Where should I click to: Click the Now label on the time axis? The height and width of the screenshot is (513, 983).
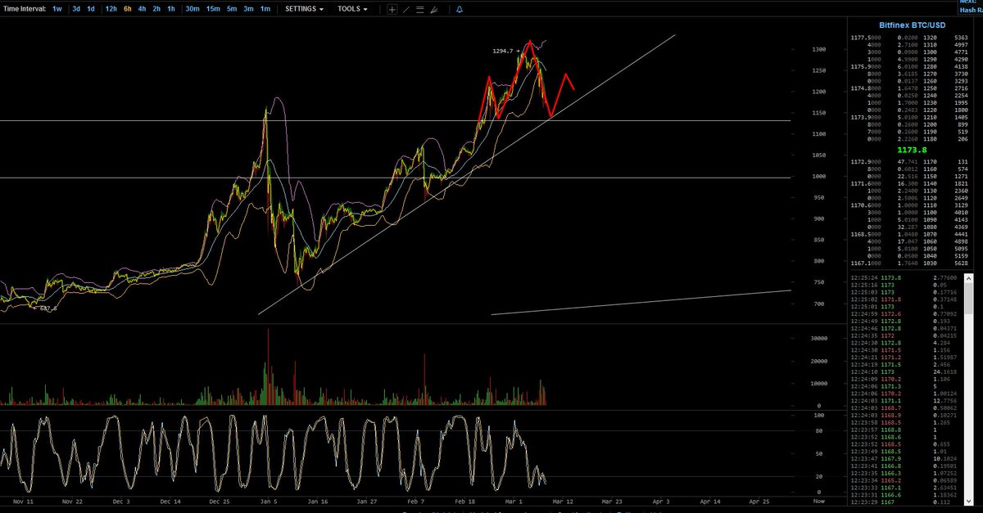(818, 500)
